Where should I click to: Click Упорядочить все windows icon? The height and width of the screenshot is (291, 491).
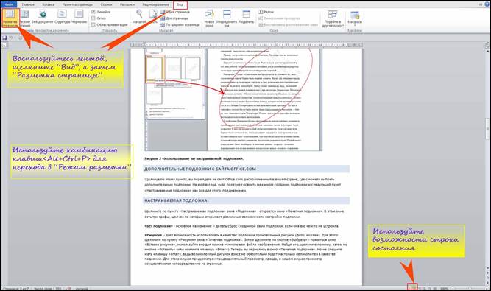point(227,18)
